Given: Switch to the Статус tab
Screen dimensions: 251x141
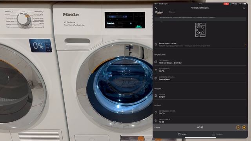Looking at the screenshot, I should [172, 12].
